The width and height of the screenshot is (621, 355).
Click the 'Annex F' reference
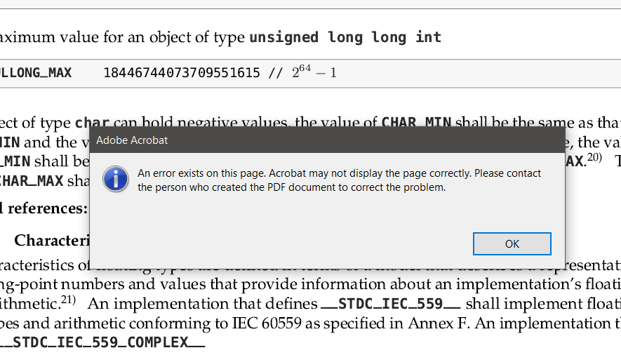click(438, 323)
